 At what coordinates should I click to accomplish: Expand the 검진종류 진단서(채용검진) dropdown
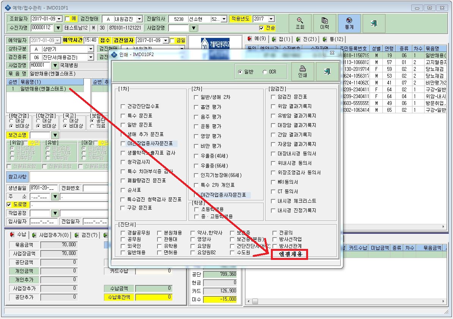pos(91,57)
